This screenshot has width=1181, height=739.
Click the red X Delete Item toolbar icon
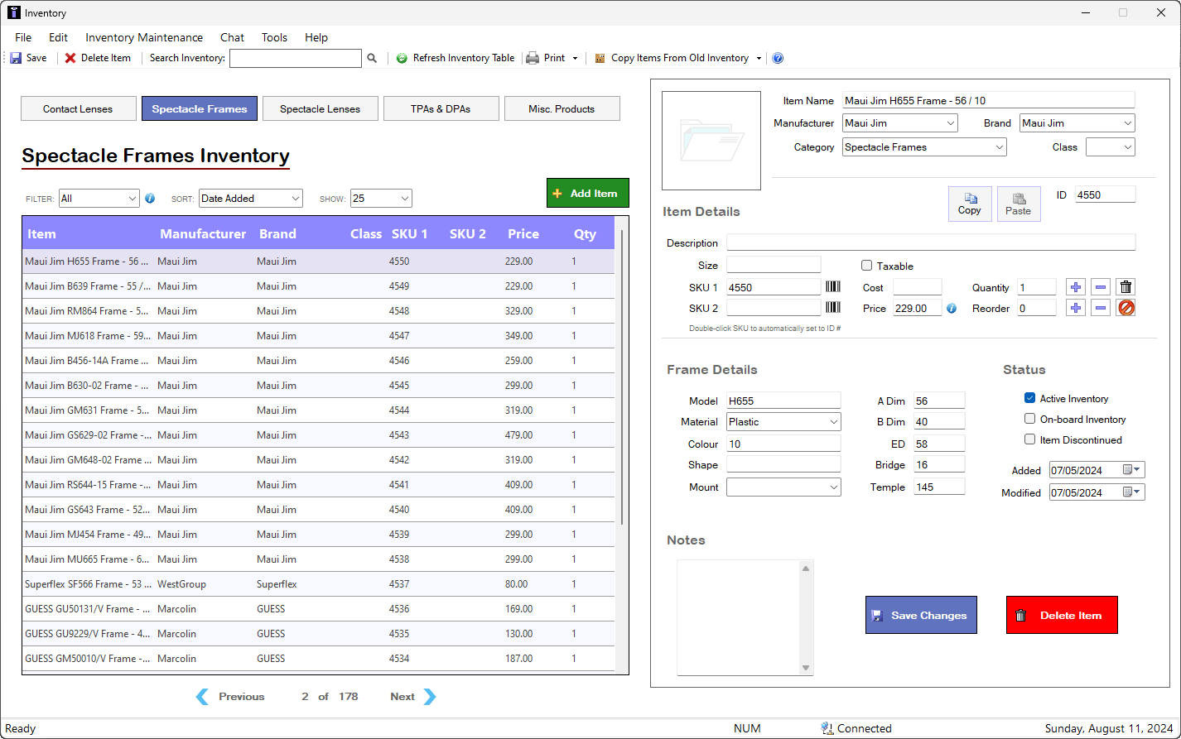click(70, 58)
